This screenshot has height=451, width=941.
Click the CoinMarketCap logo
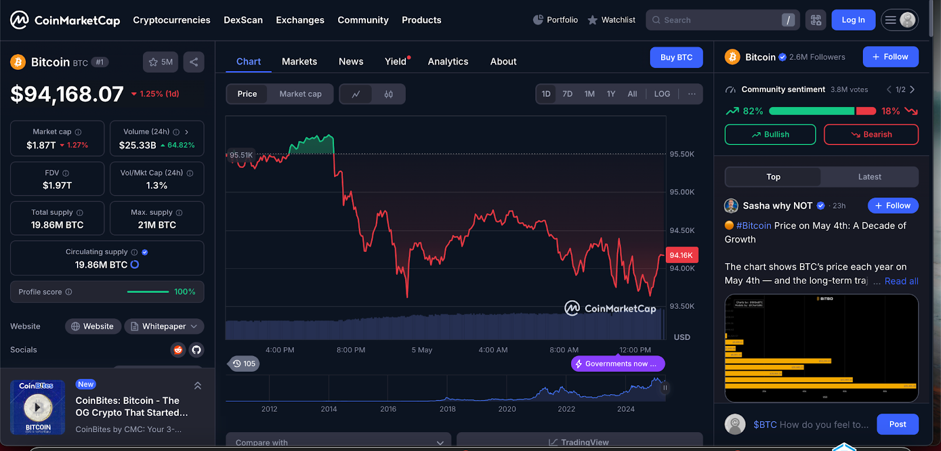tap(65, 20)
